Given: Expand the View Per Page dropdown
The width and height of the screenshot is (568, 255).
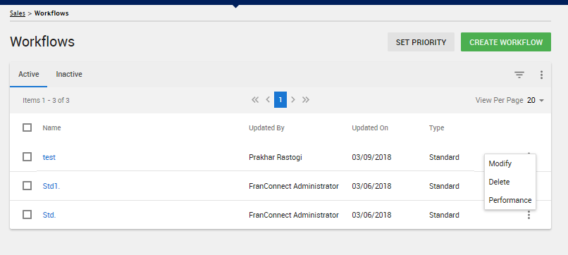Looking at the screenshot, I should [536, 100].
